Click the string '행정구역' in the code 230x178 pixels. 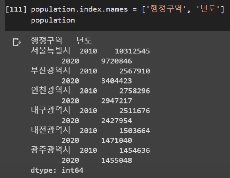coord(166,9)
